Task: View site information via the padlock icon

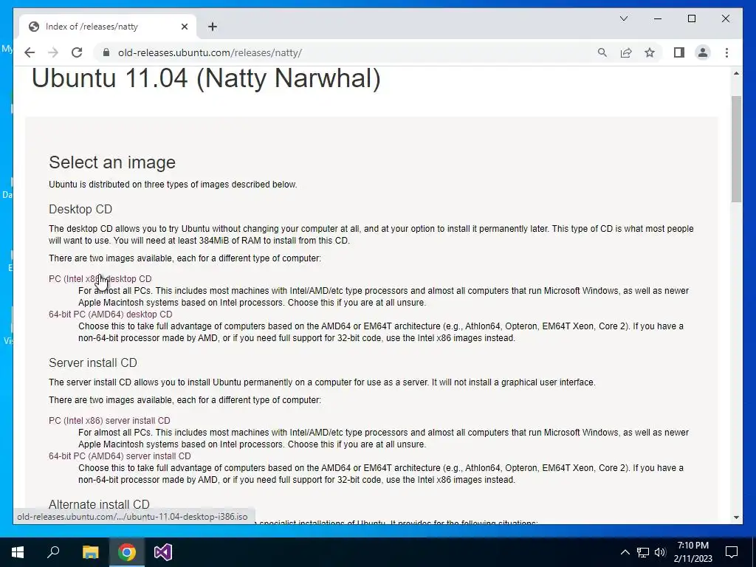Action: (x=106, y=52)
